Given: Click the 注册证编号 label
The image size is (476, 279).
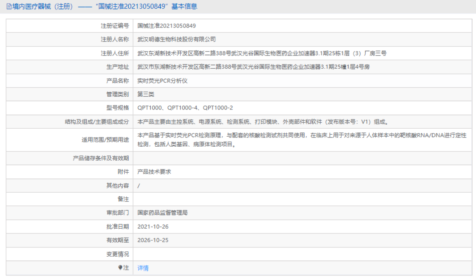Looking at the screenshot, I should tap(115, 26).
